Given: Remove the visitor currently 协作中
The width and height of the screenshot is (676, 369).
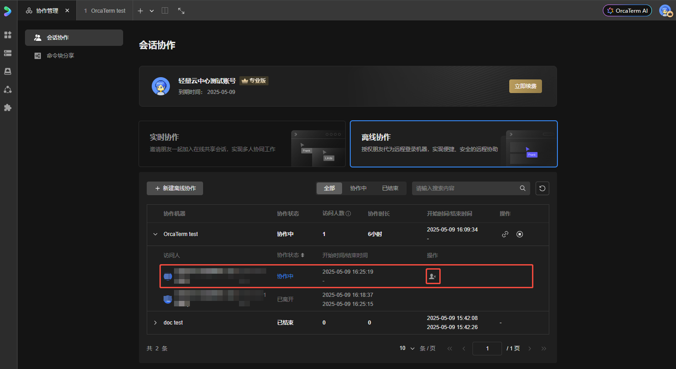Looking at the screenshot, I should 433,276.
